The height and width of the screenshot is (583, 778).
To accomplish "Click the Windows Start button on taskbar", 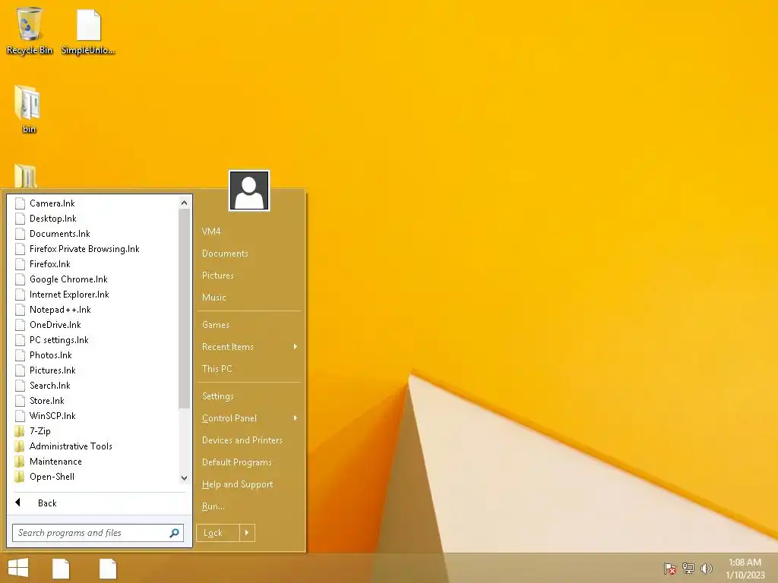I will pyautogui.click(x=18, y=568).
